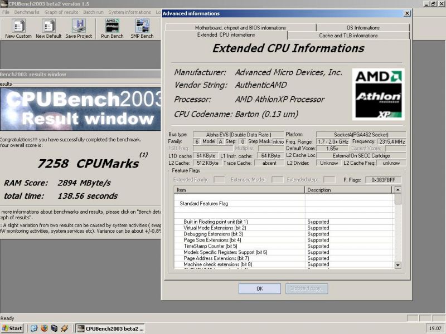Click the Bus type field
The width and height of the screenshot is (446, 334).
point(239,135)
